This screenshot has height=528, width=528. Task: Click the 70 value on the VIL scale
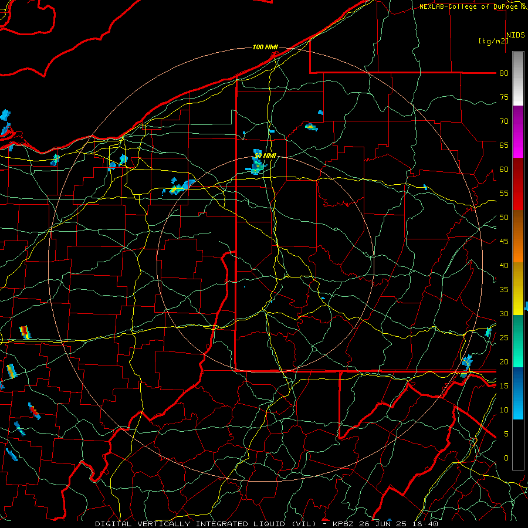(504, 121)
